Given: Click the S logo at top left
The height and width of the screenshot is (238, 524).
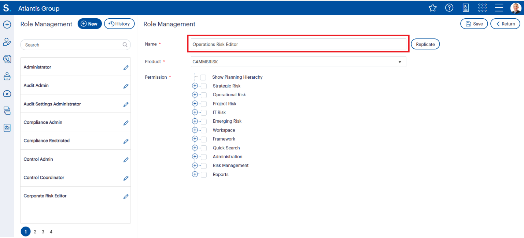Looking at the screenshot, I should pos(6,8).
